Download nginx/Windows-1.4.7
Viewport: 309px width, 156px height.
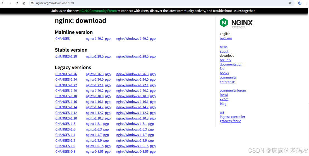tap(131, 135)
